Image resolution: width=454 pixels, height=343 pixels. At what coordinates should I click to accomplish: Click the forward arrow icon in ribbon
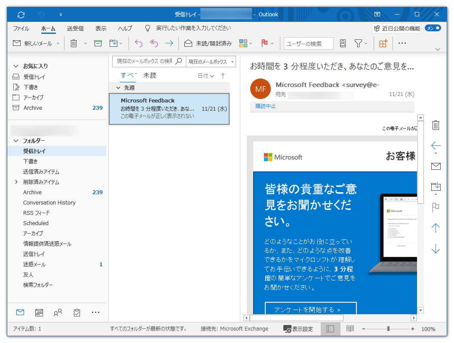coord(168,43)
